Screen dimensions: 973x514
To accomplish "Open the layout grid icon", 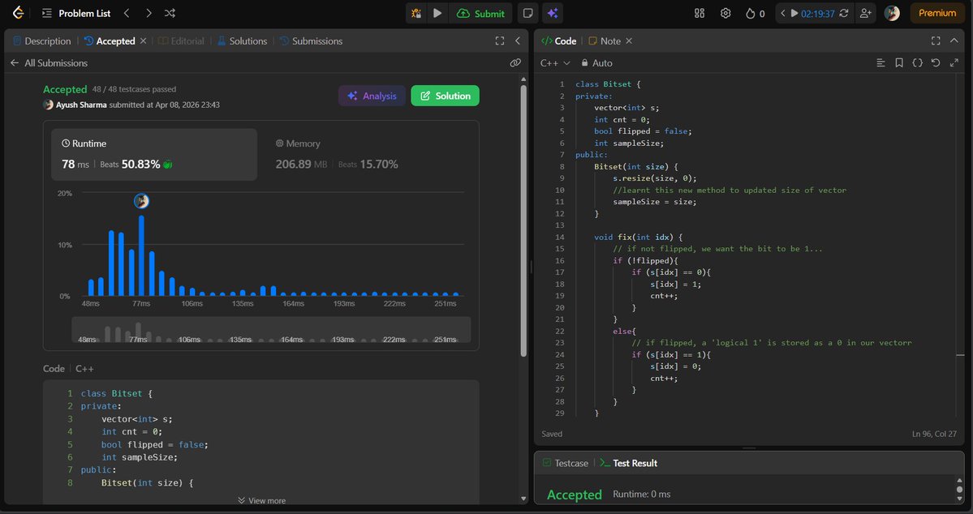I will point(700,13).
